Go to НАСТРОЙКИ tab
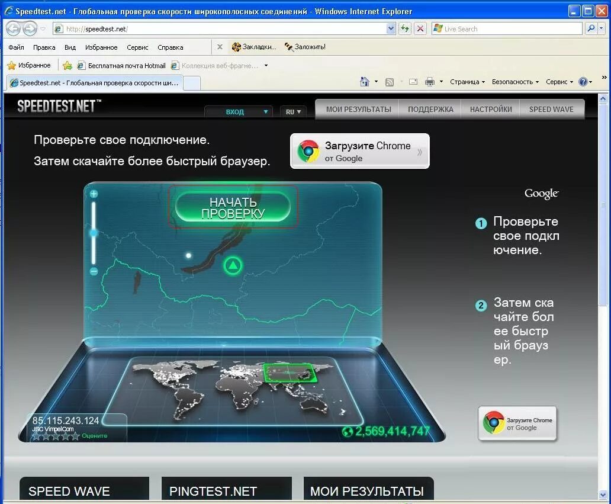This screenshot has height=504, width=611. 491,109
